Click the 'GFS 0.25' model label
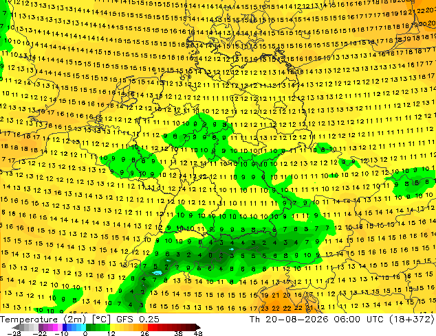Screen dimensions: 436x336 point(138,320)
